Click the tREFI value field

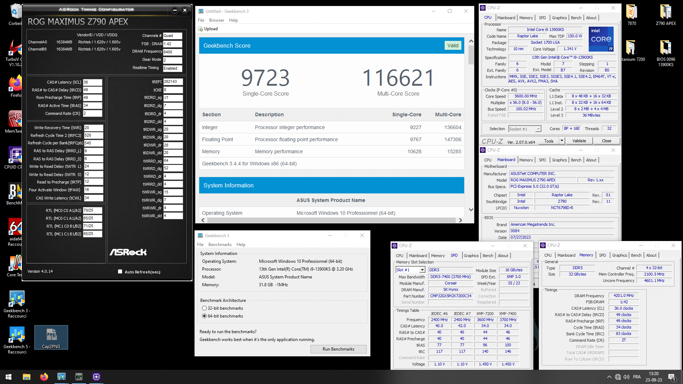[x=173, y=82]
